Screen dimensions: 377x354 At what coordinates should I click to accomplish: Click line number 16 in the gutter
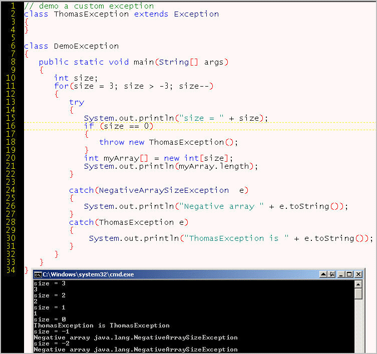[x=11, y=126]
